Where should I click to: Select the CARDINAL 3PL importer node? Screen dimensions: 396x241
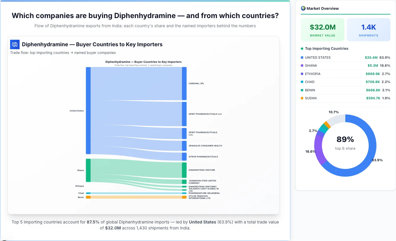click(184, 83)
